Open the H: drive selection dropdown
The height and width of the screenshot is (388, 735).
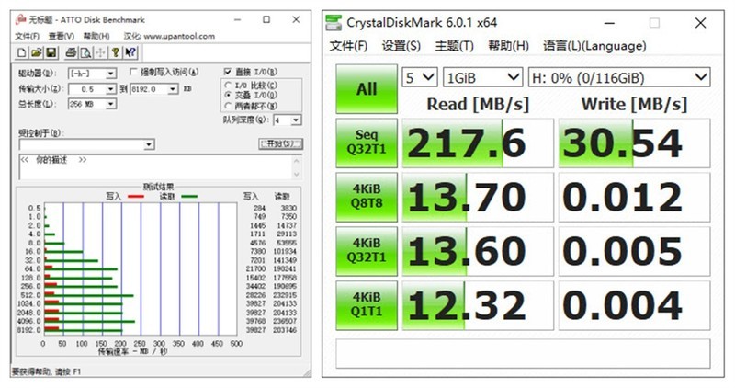[618, 77]
